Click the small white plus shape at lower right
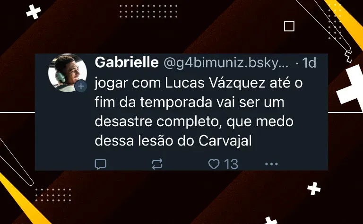This screenshot has width=363, height=224. click(x=314, y=189)
